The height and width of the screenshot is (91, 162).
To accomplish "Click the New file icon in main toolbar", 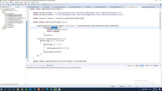I will pos(1,5).
